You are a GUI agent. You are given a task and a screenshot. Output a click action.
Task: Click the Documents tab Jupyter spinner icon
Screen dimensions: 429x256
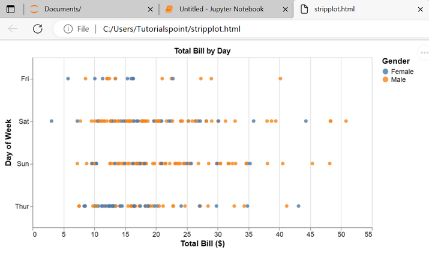coord(34,9)
